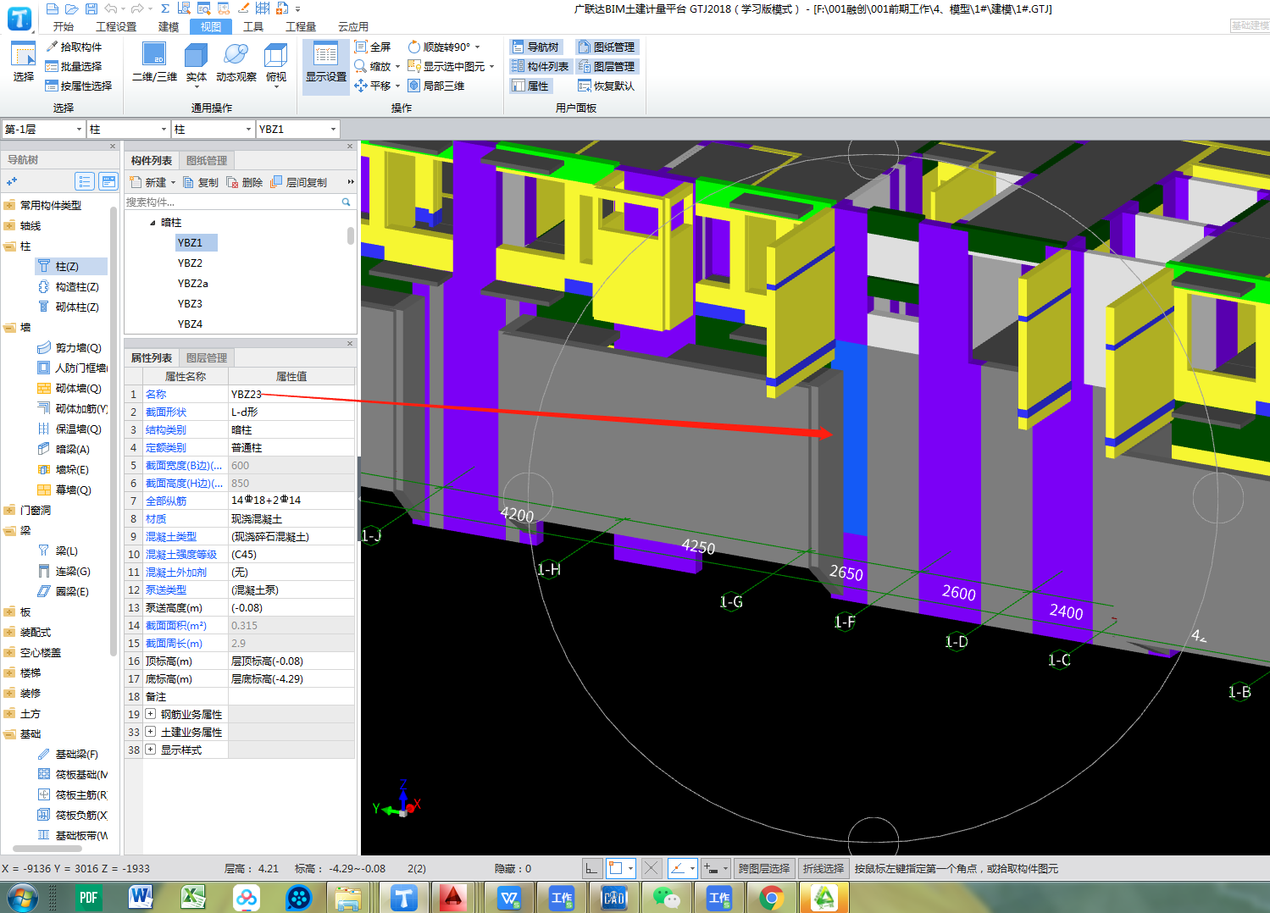
Task: Click the Sum (Σ) calculate icon
Action: point(164,8)
